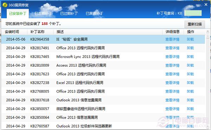Open 查看详情 for KB2810009

coord(172,66)
